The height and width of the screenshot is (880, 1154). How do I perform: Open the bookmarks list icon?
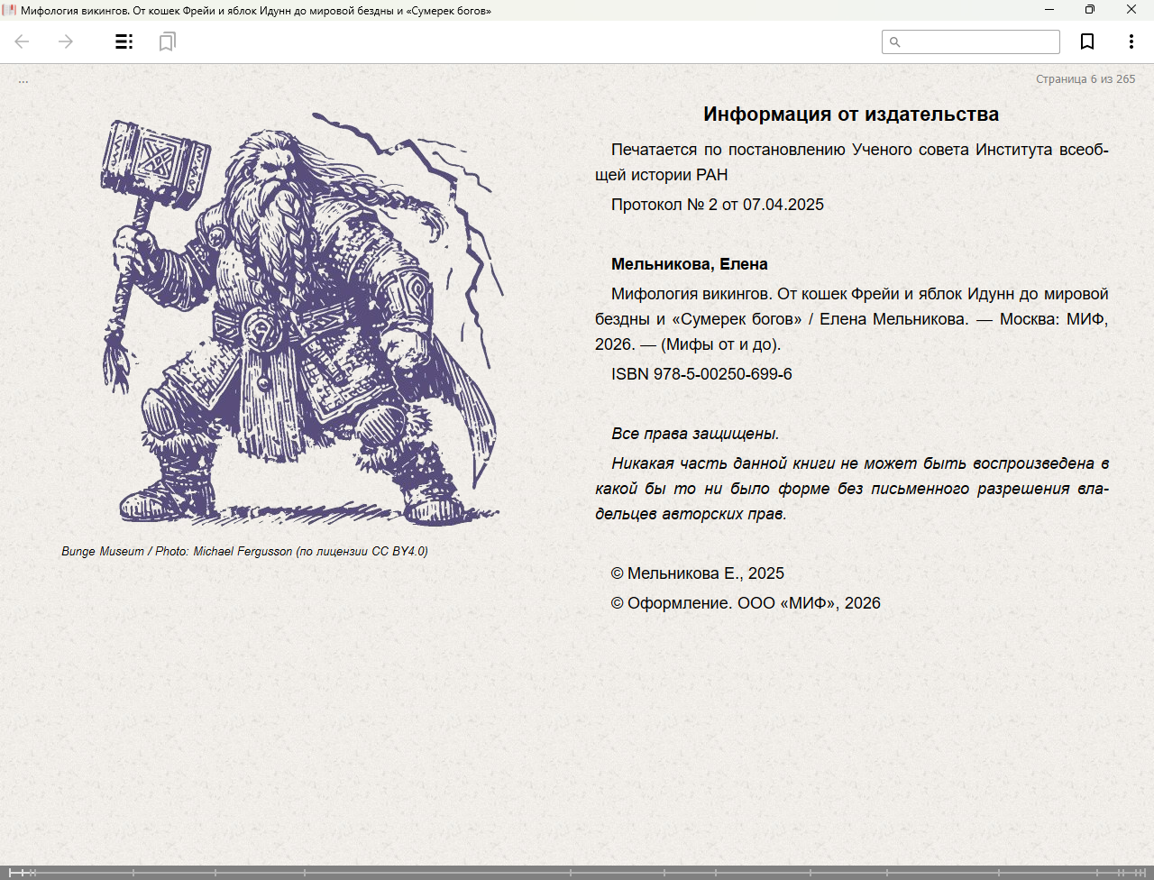pos(167,41)
